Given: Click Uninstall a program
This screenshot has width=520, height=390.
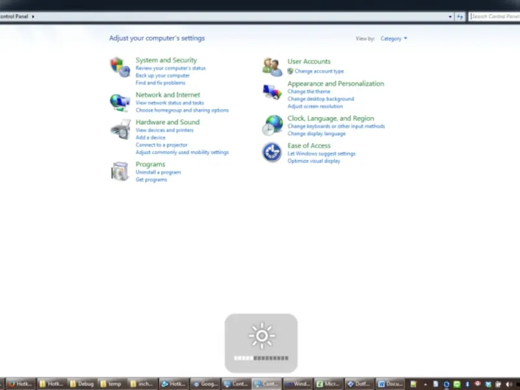Looking at the screenshot, I should pos(158,172).
